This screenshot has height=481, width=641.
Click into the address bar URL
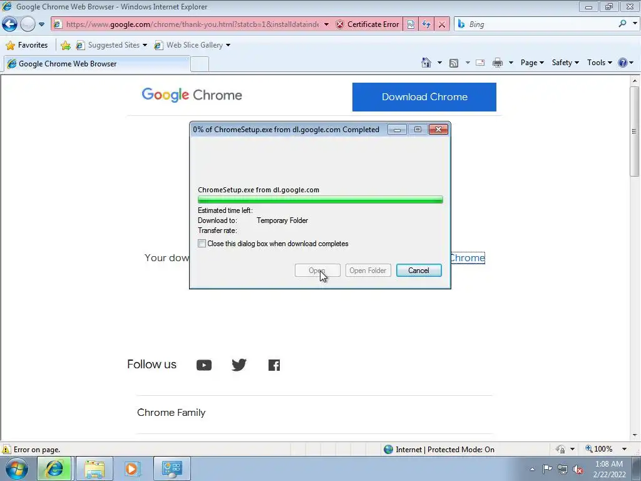192,24
